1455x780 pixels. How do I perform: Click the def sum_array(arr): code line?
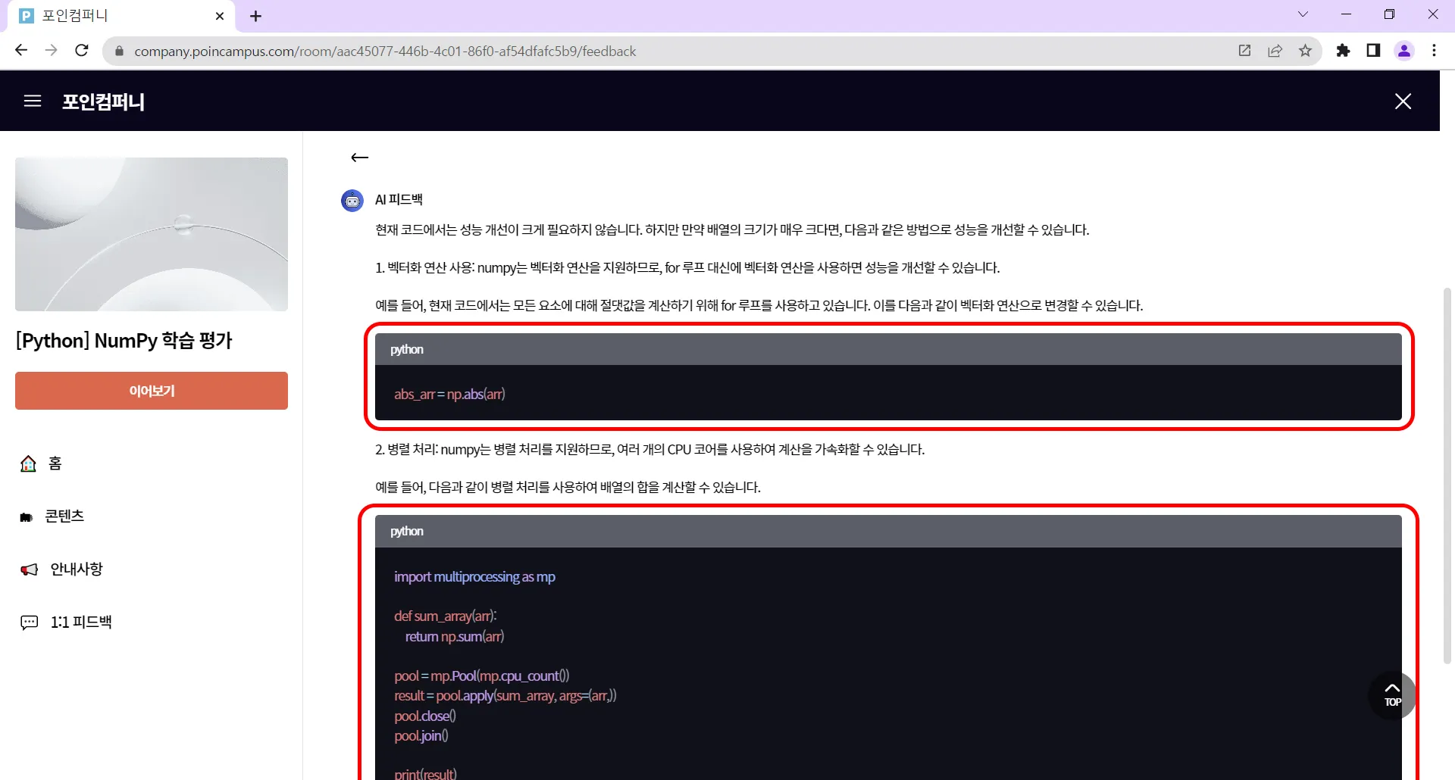pos(446,616)
